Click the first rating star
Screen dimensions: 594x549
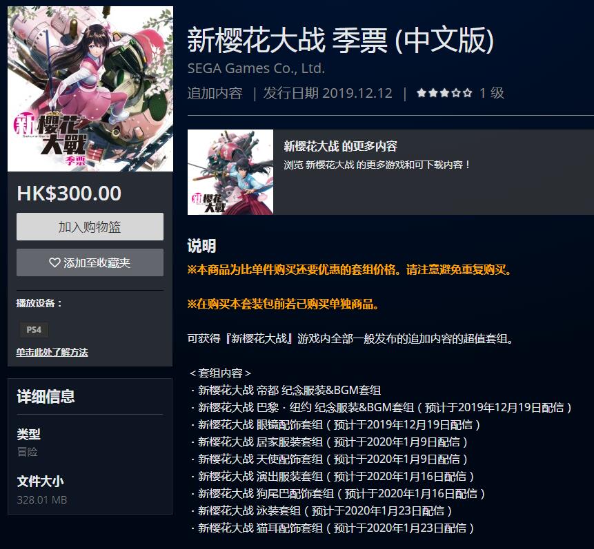(x=422, y=93)
